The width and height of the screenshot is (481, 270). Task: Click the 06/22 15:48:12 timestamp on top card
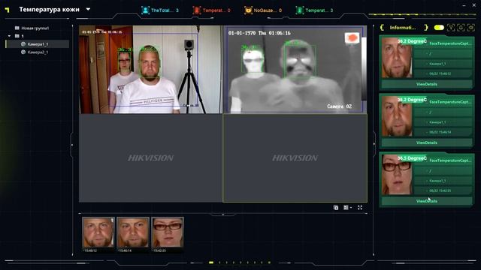[x=440, y=73]
